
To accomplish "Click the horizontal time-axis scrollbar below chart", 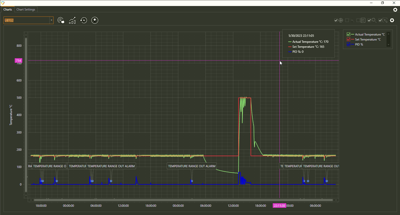I will pos(183,200).
